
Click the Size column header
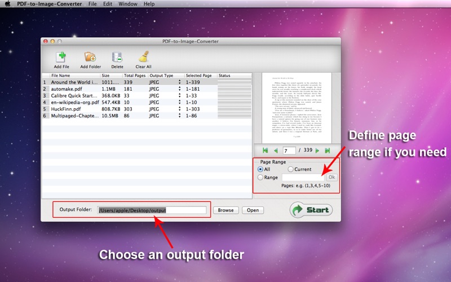pyautogui.click(x=111, y=76)
